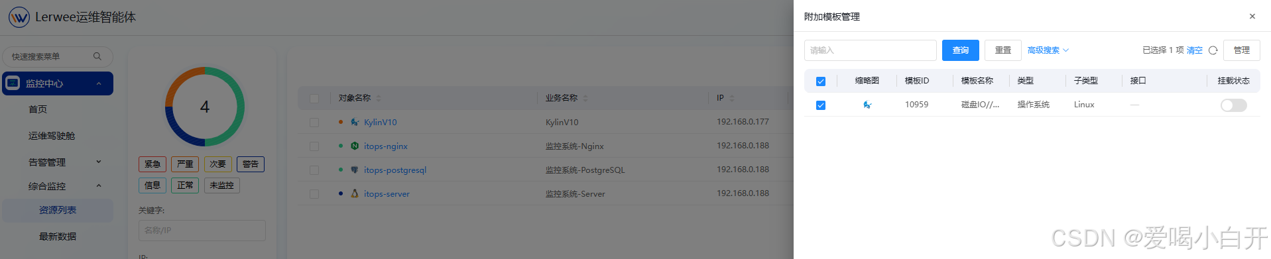Viewport: 1271px width, 259px height.
Task: Click the 快速搜索菜单 search field
Action: [x=58, y=56]
